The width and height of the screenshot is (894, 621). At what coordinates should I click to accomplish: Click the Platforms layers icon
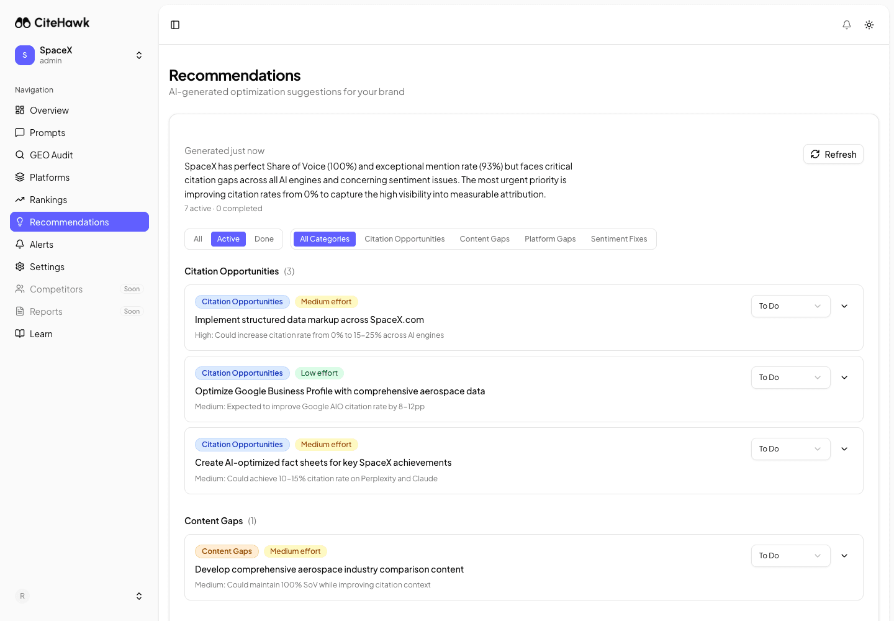pos(20,177)
